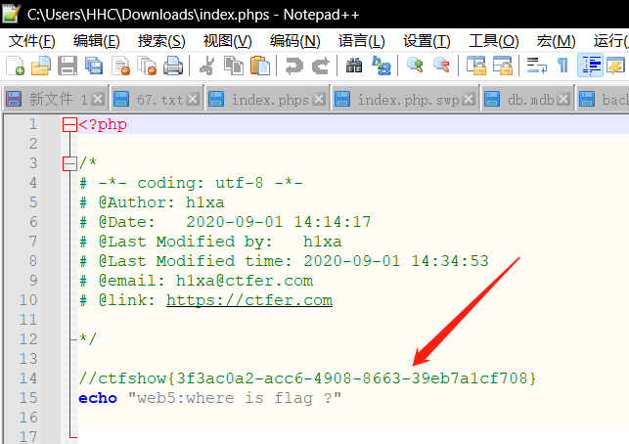Toggle word wrap in toolbar
Screen dimensions: 629x444
coord(536,66)
